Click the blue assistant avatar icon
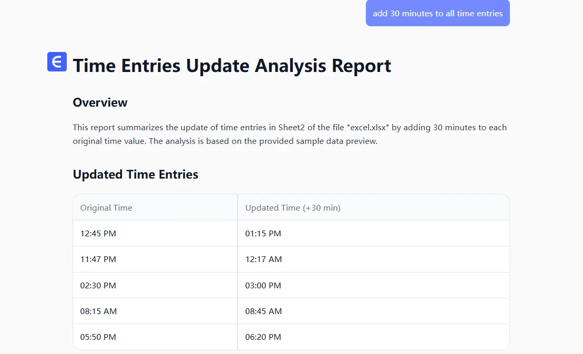The image size is (583, 354). tap(57, 61)
